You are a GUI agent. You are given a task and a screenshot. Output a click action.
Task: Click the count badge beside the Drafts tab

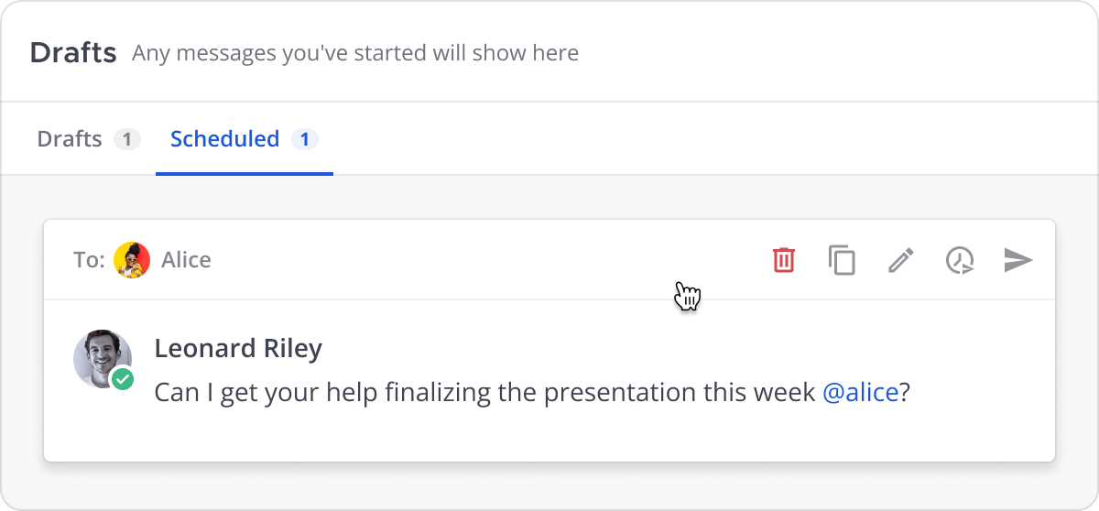127,140
